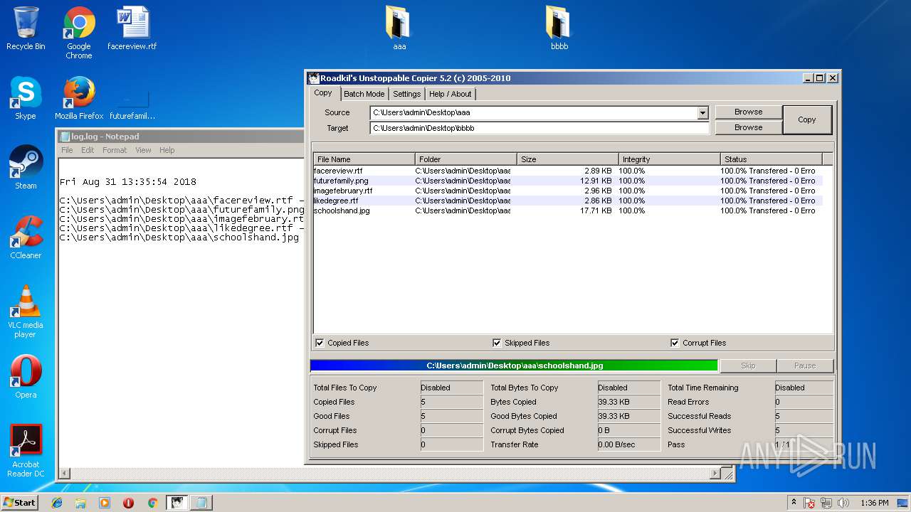Click the Source path input field
Viewport: 911px width, 512px height.
[534, 112]
